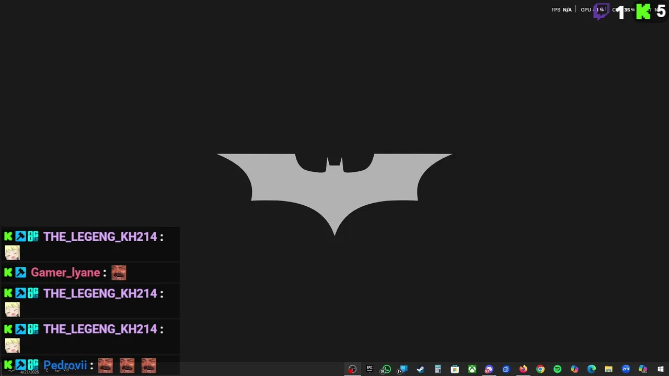Open WhatsApp from the taskbar

pos(386,369)
